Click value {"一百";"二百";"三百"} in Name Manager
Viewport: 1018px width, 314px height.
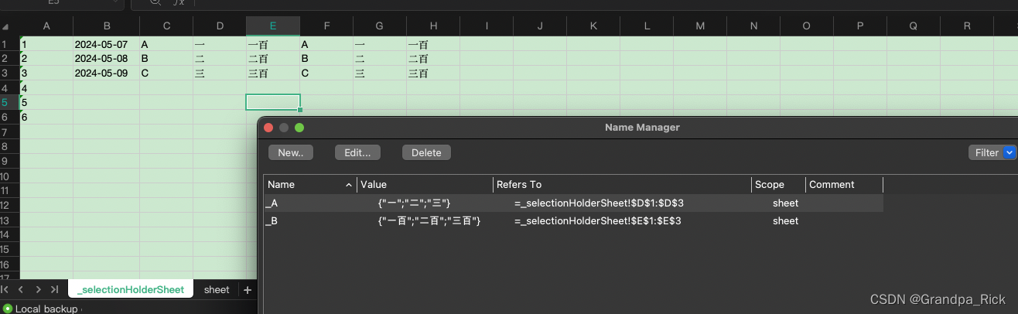[429, 220]
